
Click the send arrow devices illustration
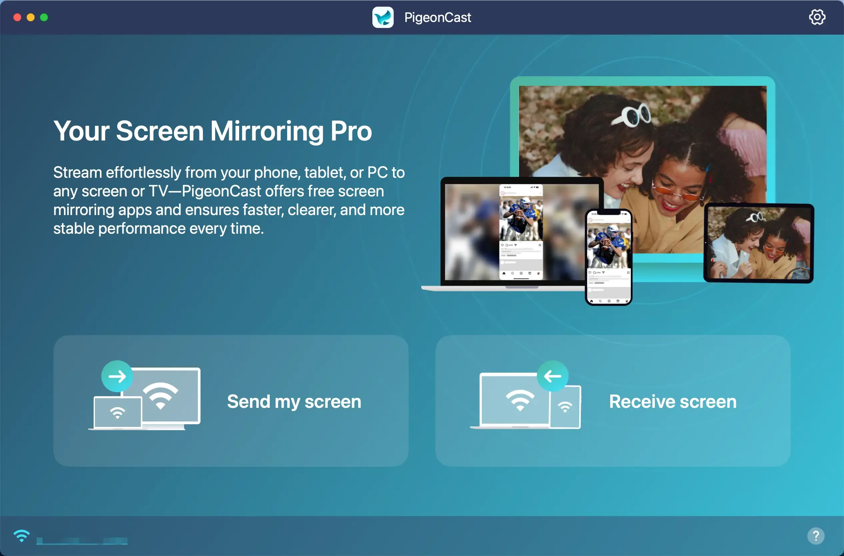145,396
